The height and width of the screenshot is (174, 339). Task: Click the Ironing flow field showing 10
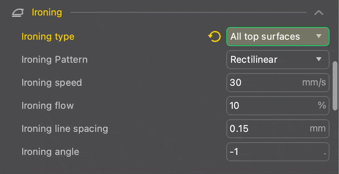tap(270, 106)
